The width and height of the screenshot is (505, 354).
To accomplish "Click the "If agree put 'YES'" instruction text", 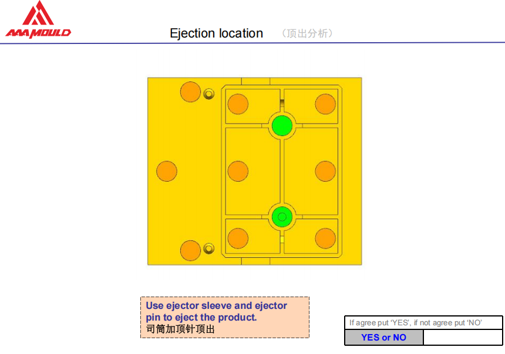I will coord(416,323).
